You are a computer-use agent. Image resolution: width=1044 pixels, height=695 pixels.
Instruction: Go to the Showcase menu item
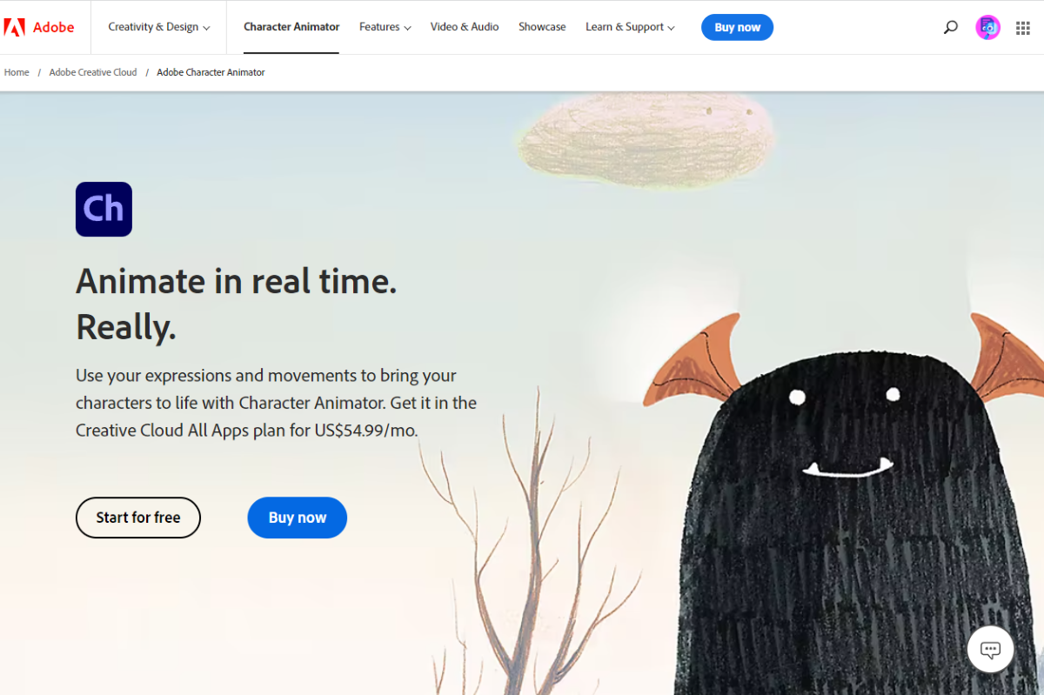[542, 27]
